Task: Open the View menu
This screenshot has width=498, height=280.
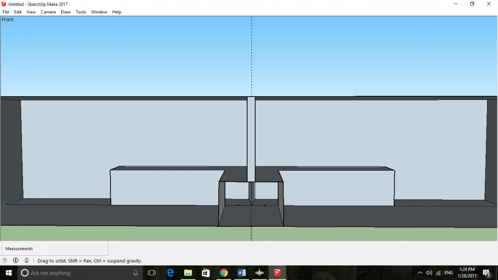Action: click(x=31, y=12)
